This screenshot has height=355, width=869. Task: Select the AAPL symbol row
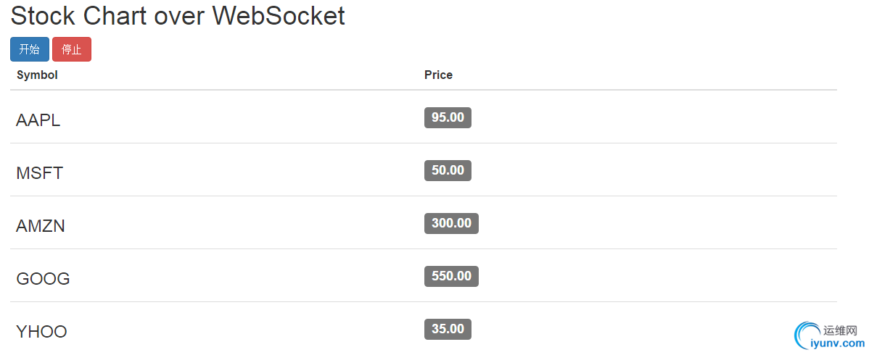[x=424, y=117]
